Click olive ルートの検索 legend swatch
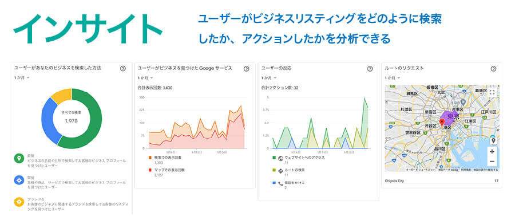Viewport: 515px width, 220px height. tap(274, 170)
